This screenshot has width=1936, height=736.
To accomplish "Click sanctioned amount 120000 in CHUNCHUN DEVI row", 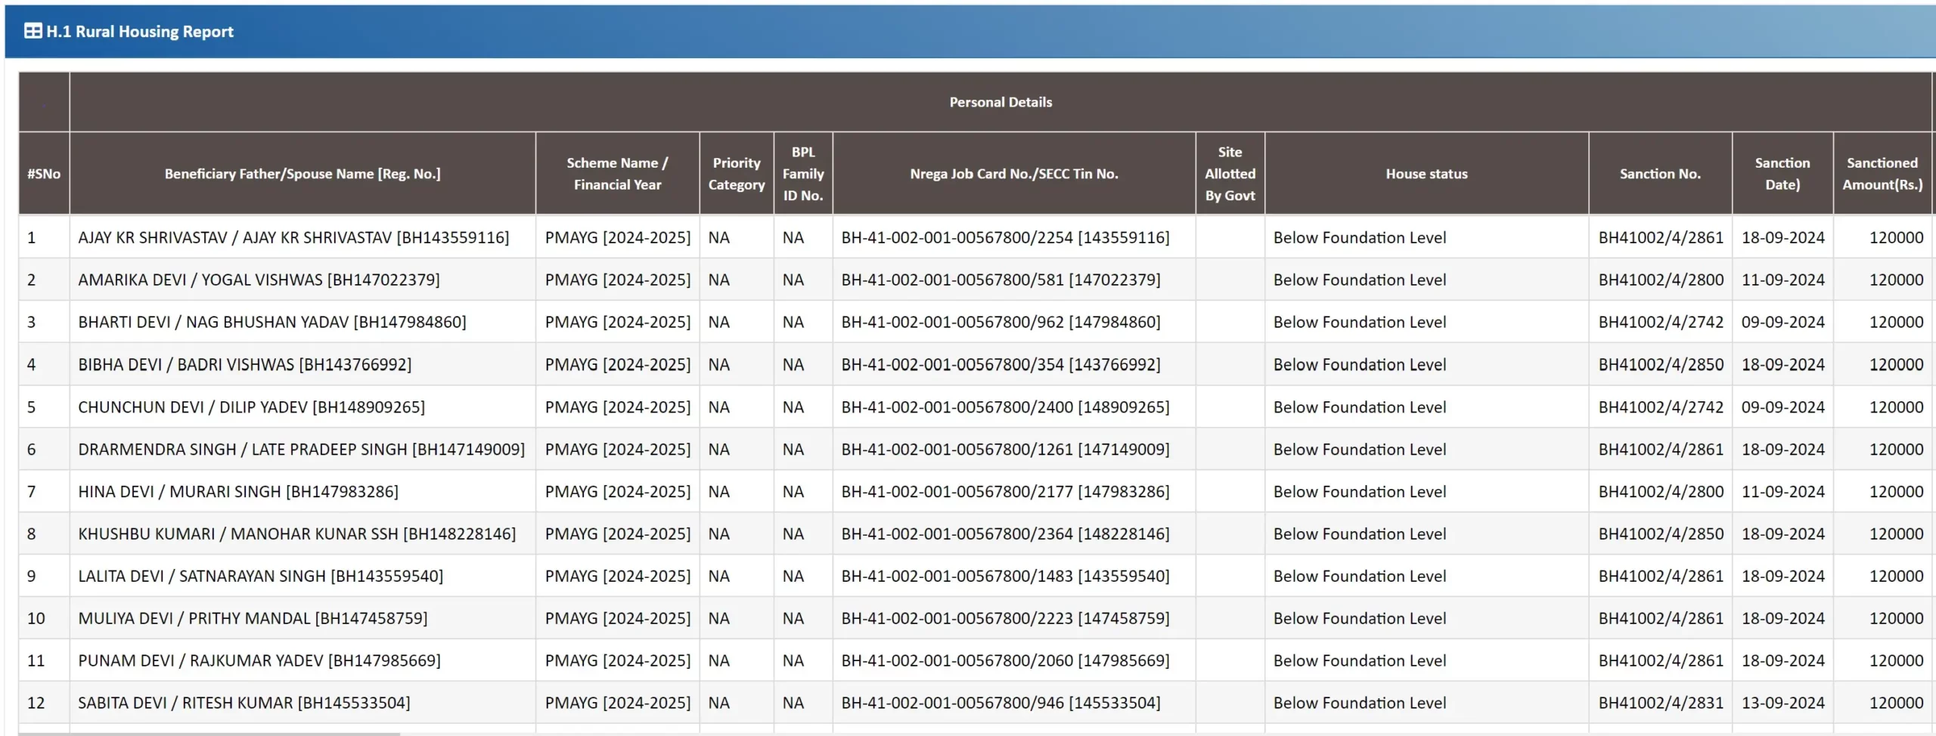I will [1896, 407].
